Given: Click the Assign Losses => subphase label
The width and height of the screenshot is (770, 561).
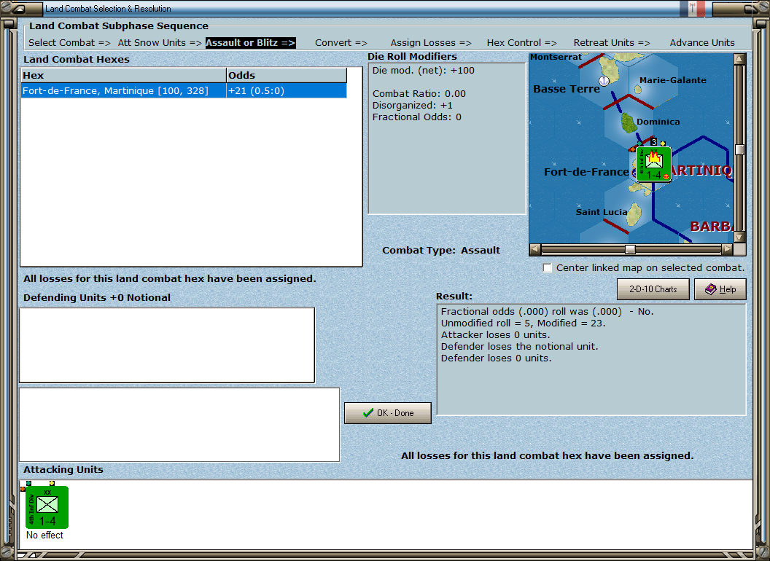Looking at the screenshot, I should point(431,43).
